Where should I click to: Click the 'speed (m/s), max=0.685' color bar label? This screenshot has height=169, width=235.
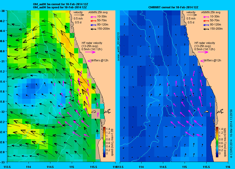(225, 142)
